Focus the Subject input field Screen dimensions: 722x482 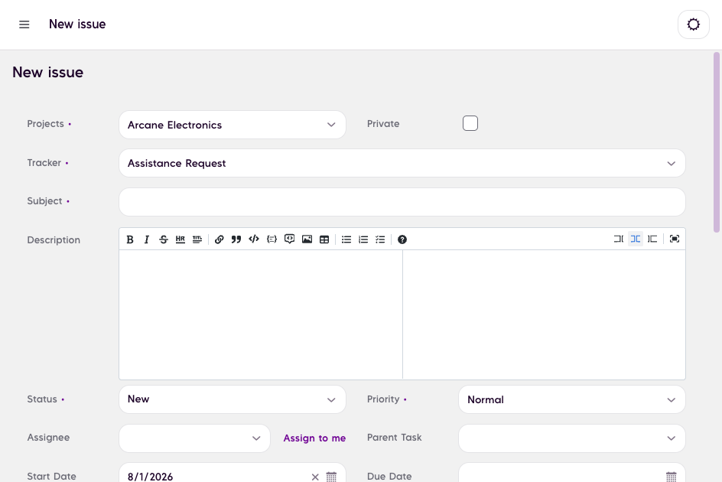[x=402, y=202]
